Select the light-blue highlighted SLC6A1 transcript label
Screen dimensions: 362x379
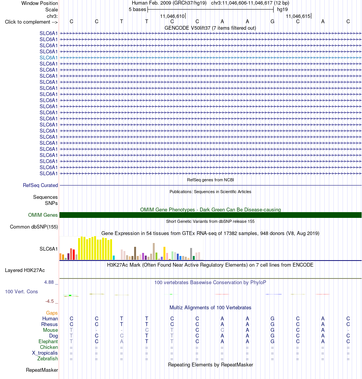pos(49,58)
